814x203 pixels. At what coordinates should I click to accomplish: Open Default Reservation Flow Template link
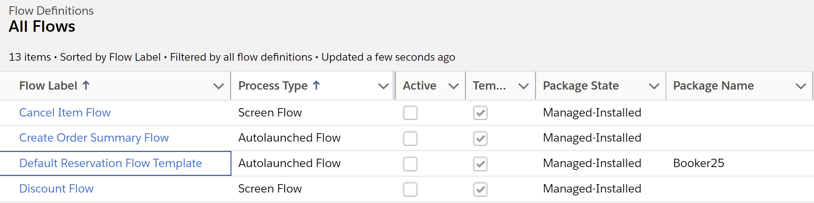[x=110, y=163]
